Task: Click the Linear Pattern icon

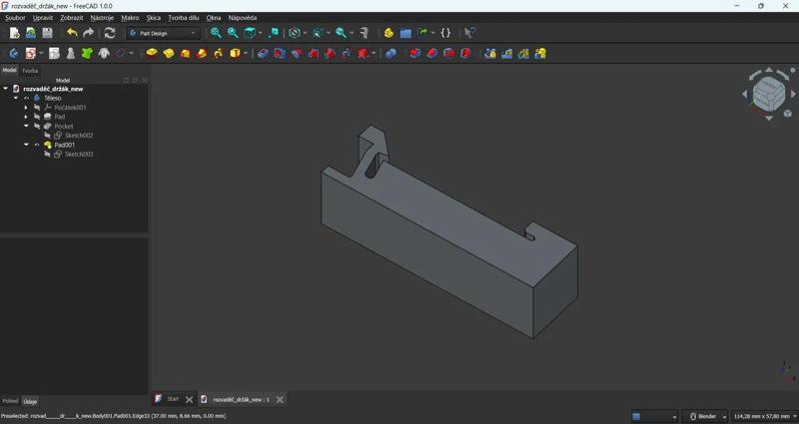Action: pyautogui.click(x=507, y=54)
